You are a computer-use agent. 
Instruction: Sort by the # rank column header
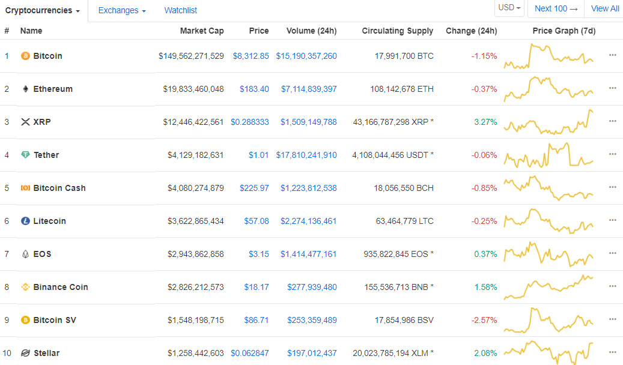point(7,31)
